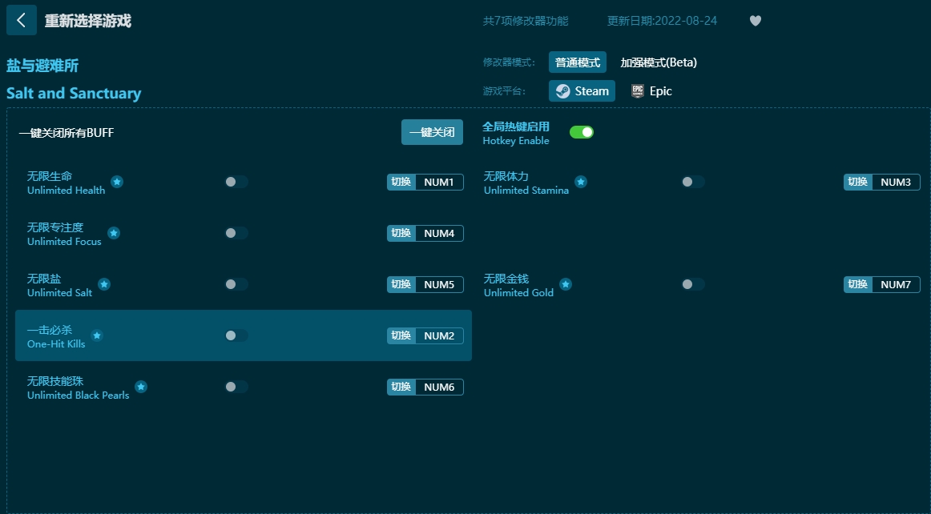Disable the Hotkey Enable toggle
Screen dimensions: 931x514
pos(581,132)
